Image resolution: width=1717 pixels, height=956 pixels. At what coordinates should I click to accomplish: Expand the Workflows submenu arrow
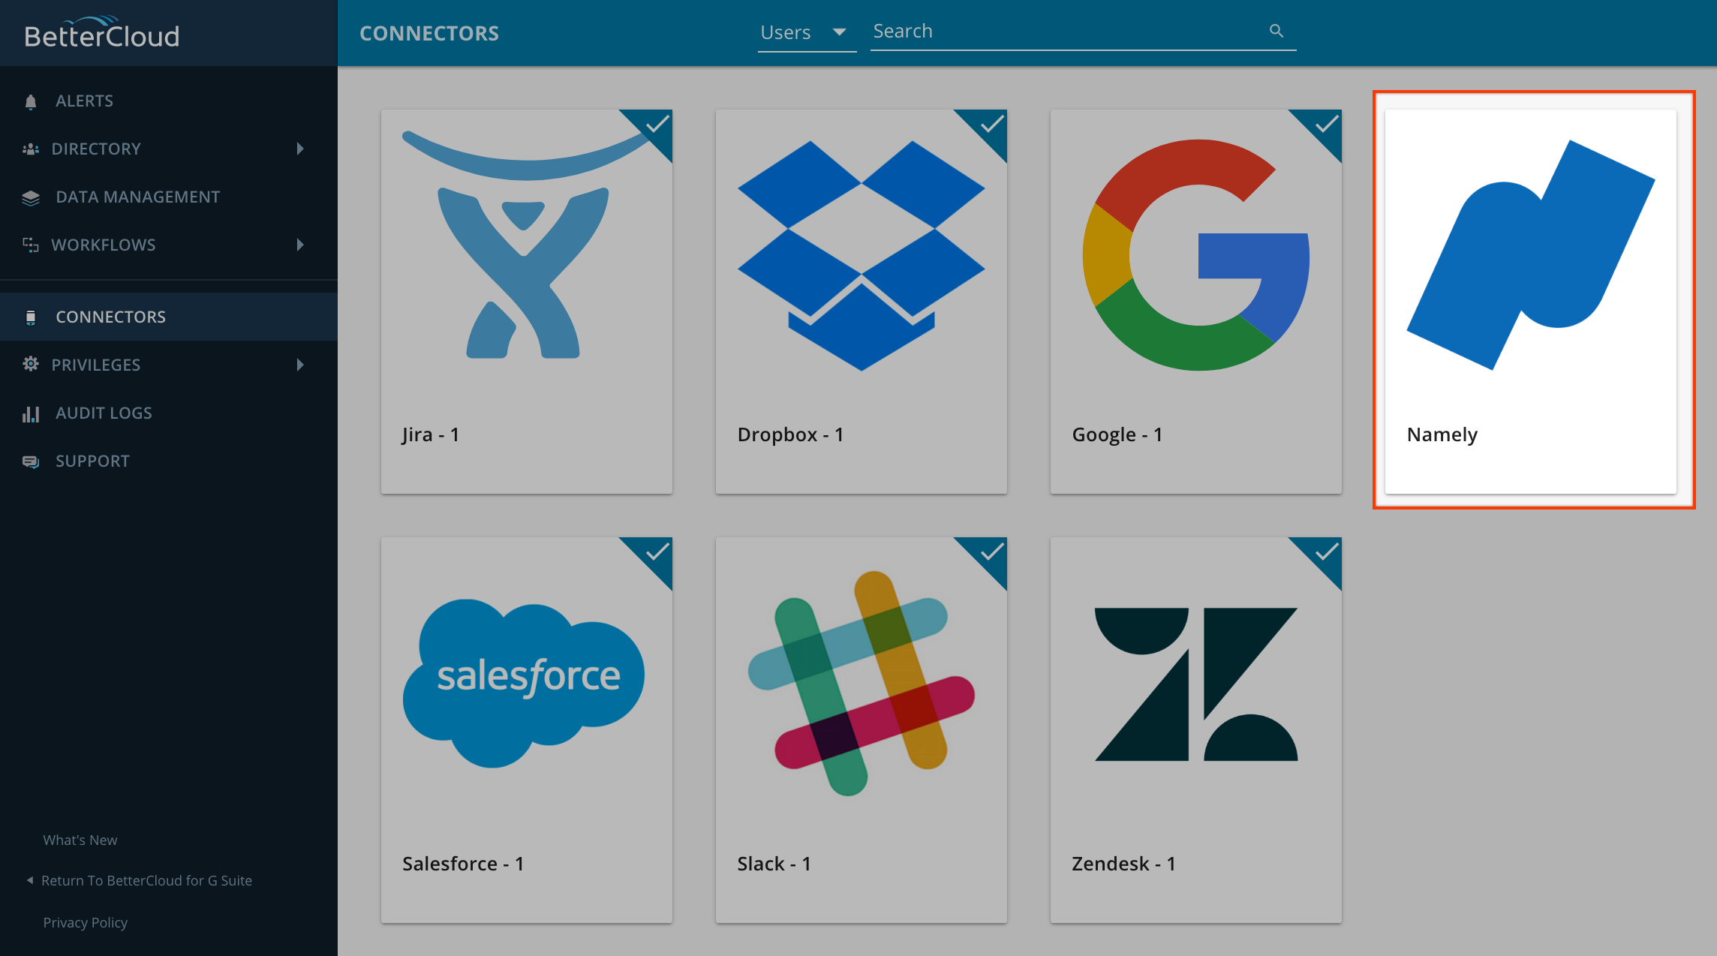click(300, 245)
